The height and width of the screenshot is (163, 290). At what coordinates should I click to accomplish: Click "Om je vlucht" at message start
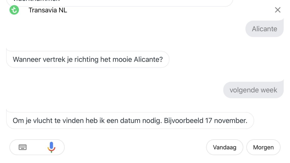(31, 121)
